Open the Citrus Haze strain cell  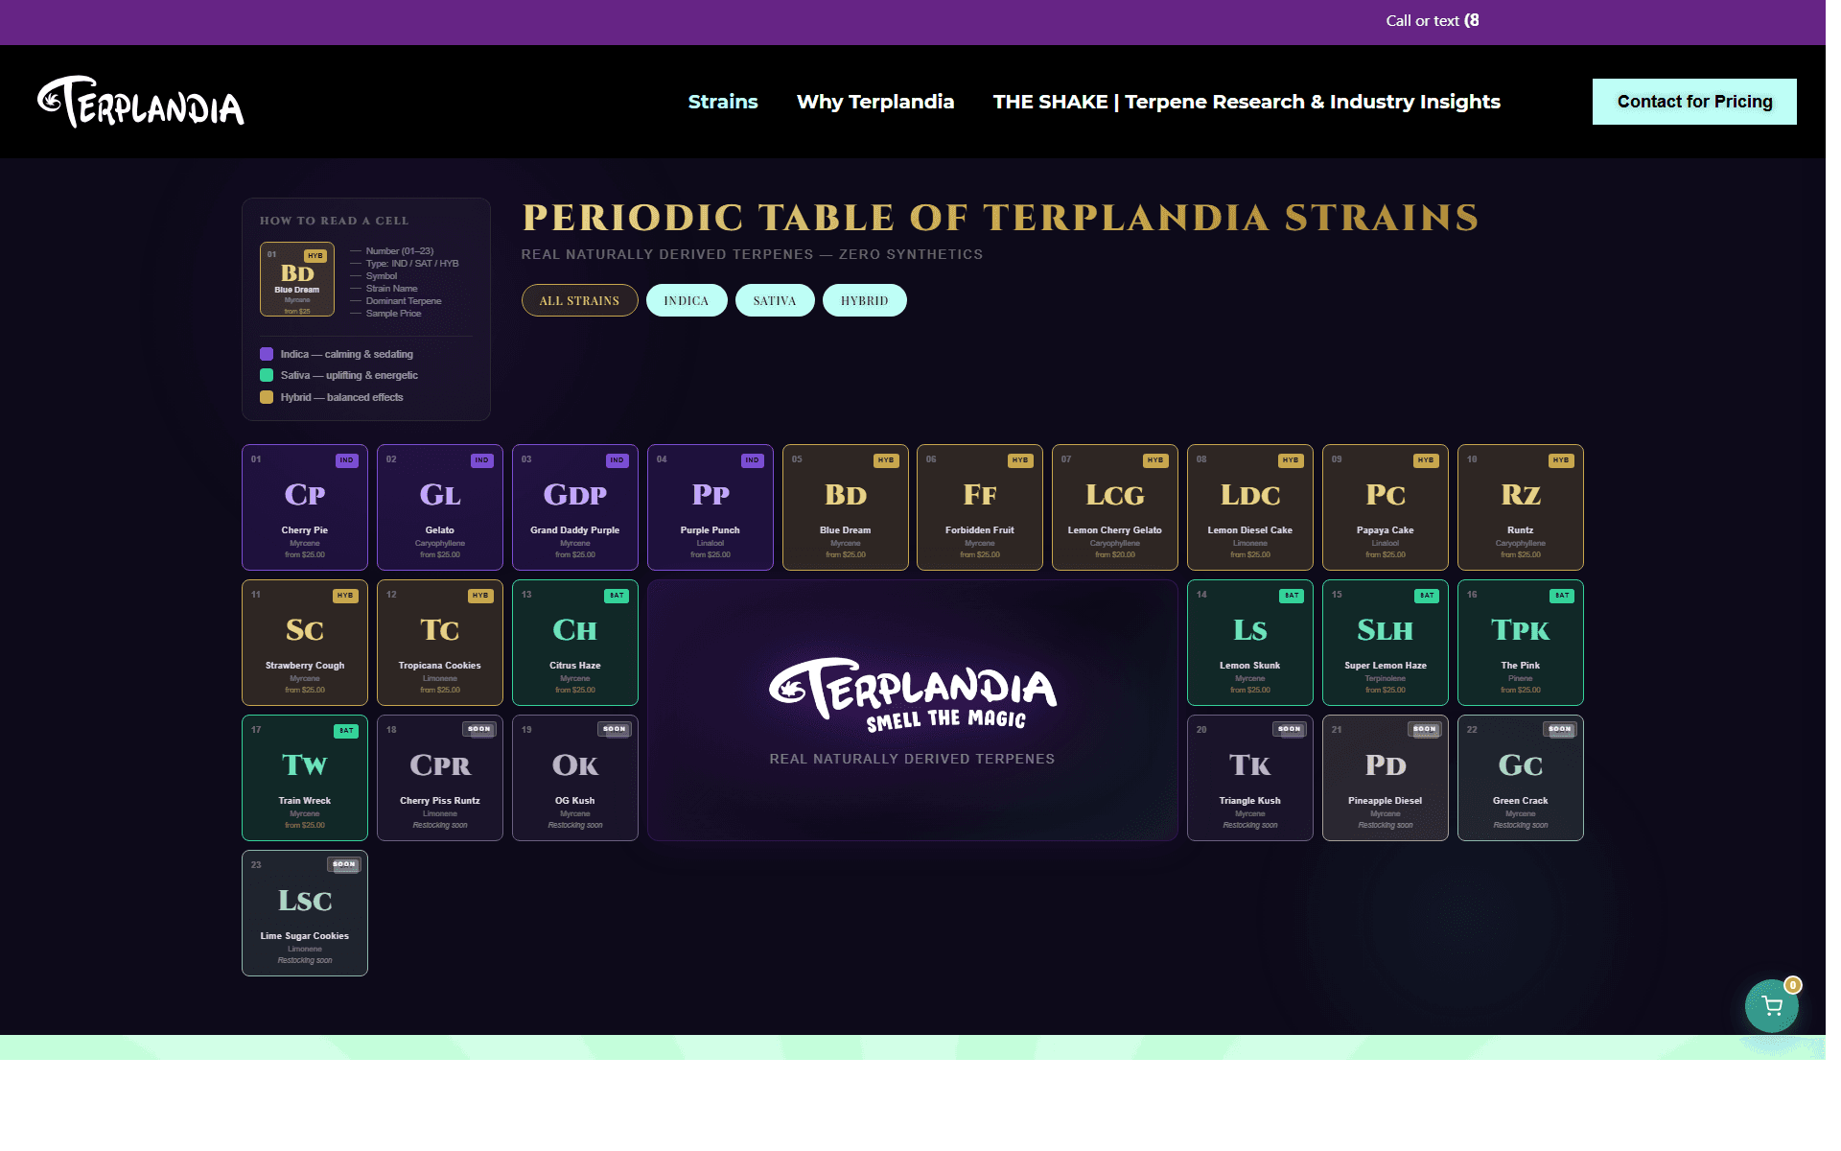pos(575,643)
